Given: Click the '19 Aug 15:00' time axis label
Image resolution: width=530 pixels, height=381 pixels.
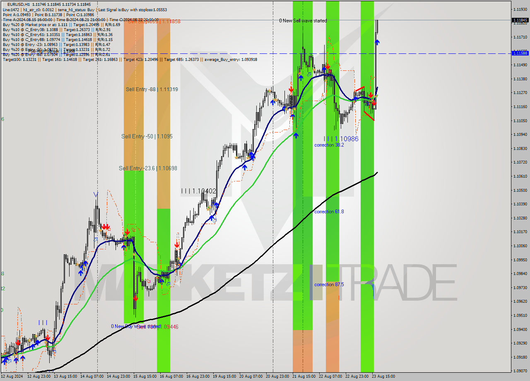Looking at the screenshot, I should (225, 376).
